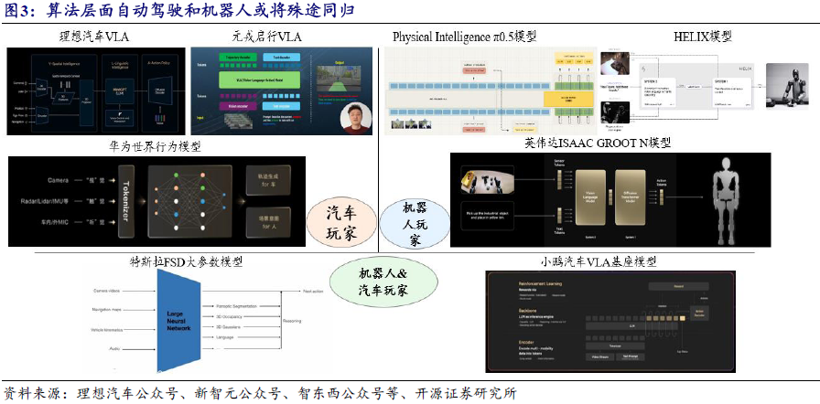
Task: Click the 'Tokenizer' bar in 小鹏 diagram
Action: pos(614,346)
